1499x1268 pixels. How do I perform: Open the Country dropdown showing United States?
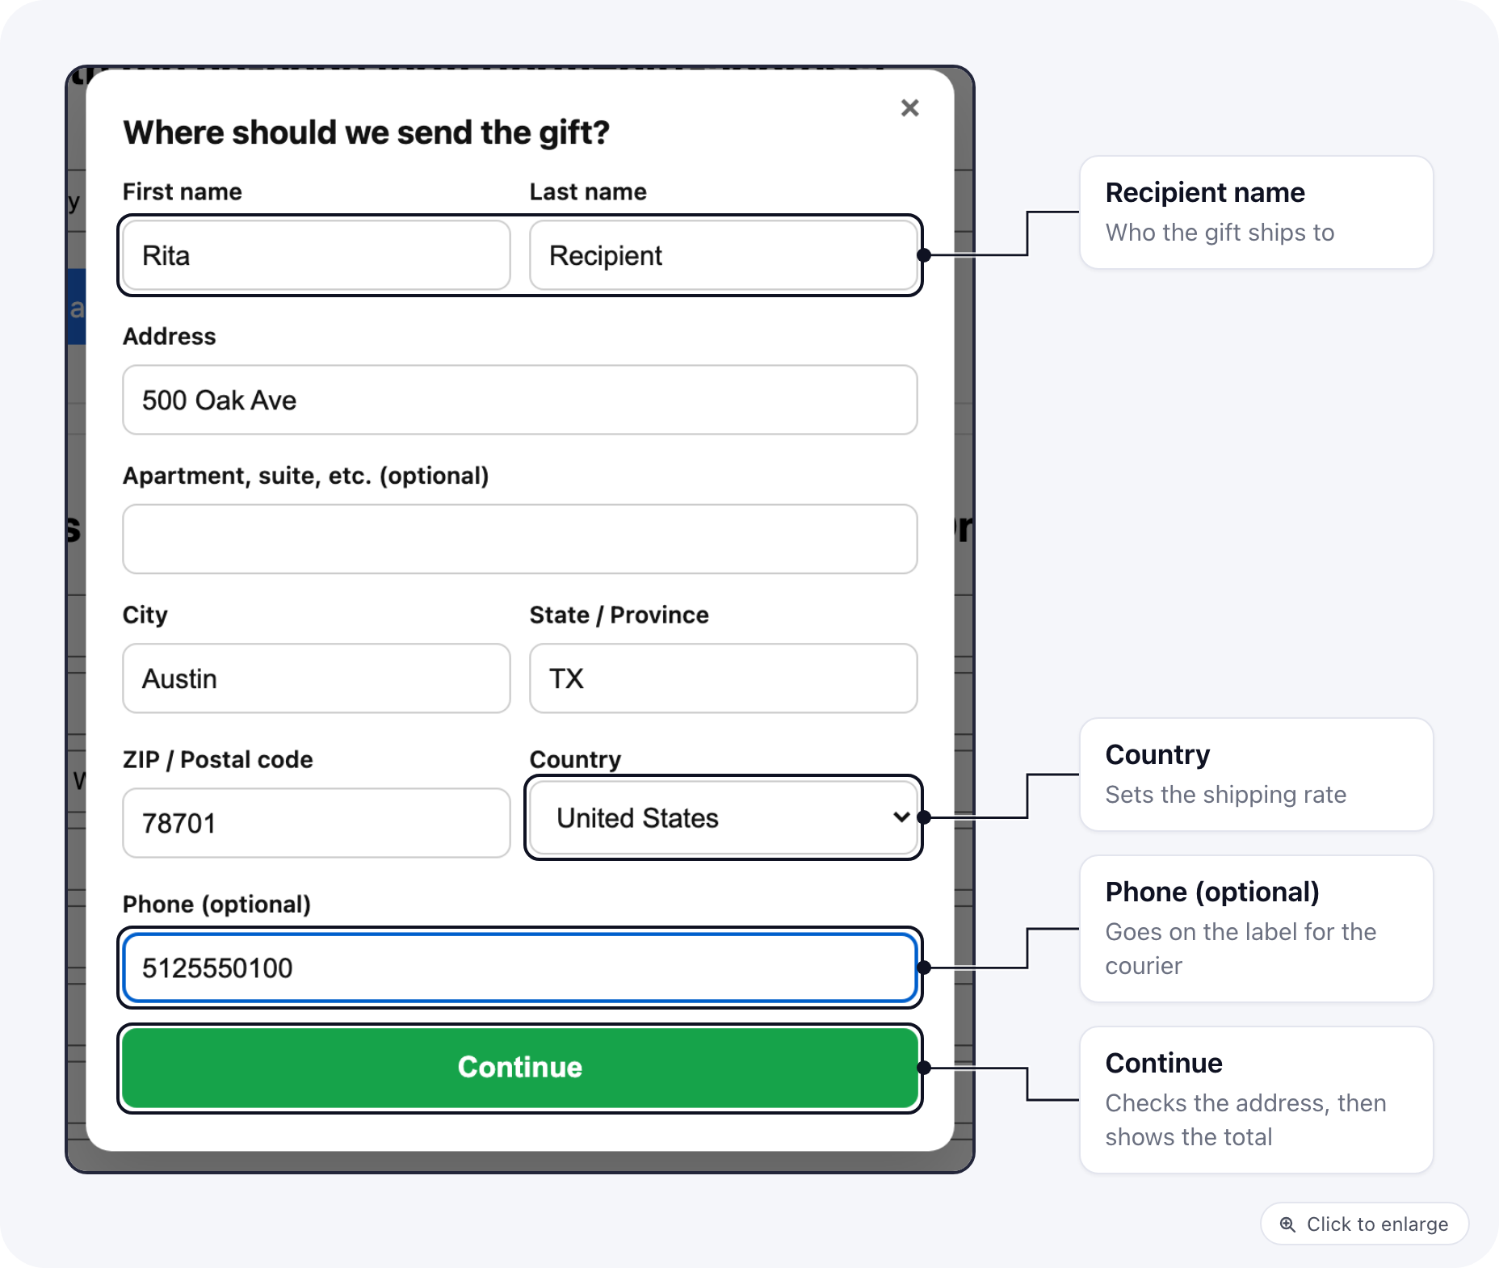[x=723, y=817]
